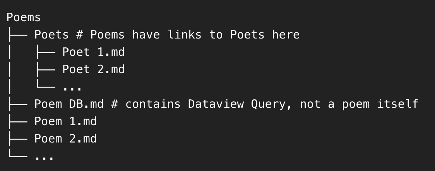The height and width of the screenshot is (171, 435).
Task: Click the branch connector before "Poem 1.md"
Action: [x=17, y=122]
